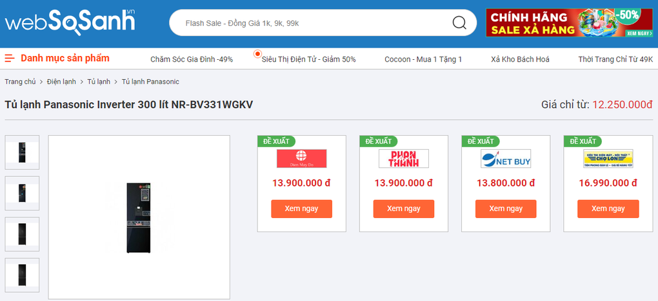Screen dimensions: 658x301
Task: Click the main fridge product image
Action: (x=139, y=217)
